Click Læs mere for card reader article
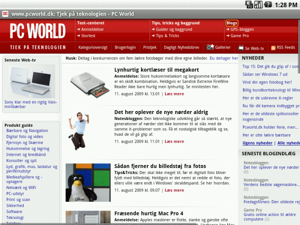This screenshot has width=300, height=225. [x=174, y=94]
